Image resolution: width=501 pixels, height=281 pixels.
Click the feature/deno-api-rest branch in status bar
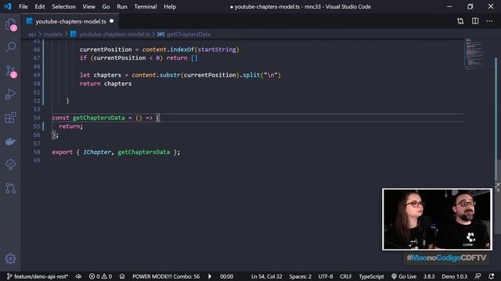pyautogui.click(x=38, y=276)
